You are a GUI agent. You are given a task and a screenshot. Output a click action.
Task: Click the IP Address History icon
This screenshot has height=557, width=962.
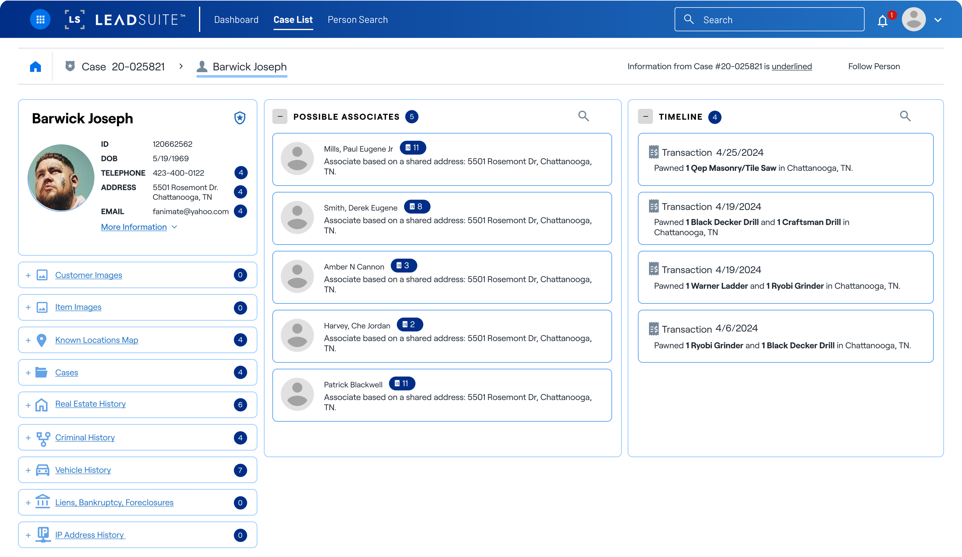coord(43,534)
